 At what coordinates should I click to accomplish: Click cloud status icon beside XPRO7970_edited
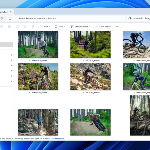pyautogui.click(x=83, y=61)
